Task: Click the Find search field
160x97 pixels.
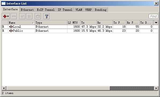Action: coord(153,16)
